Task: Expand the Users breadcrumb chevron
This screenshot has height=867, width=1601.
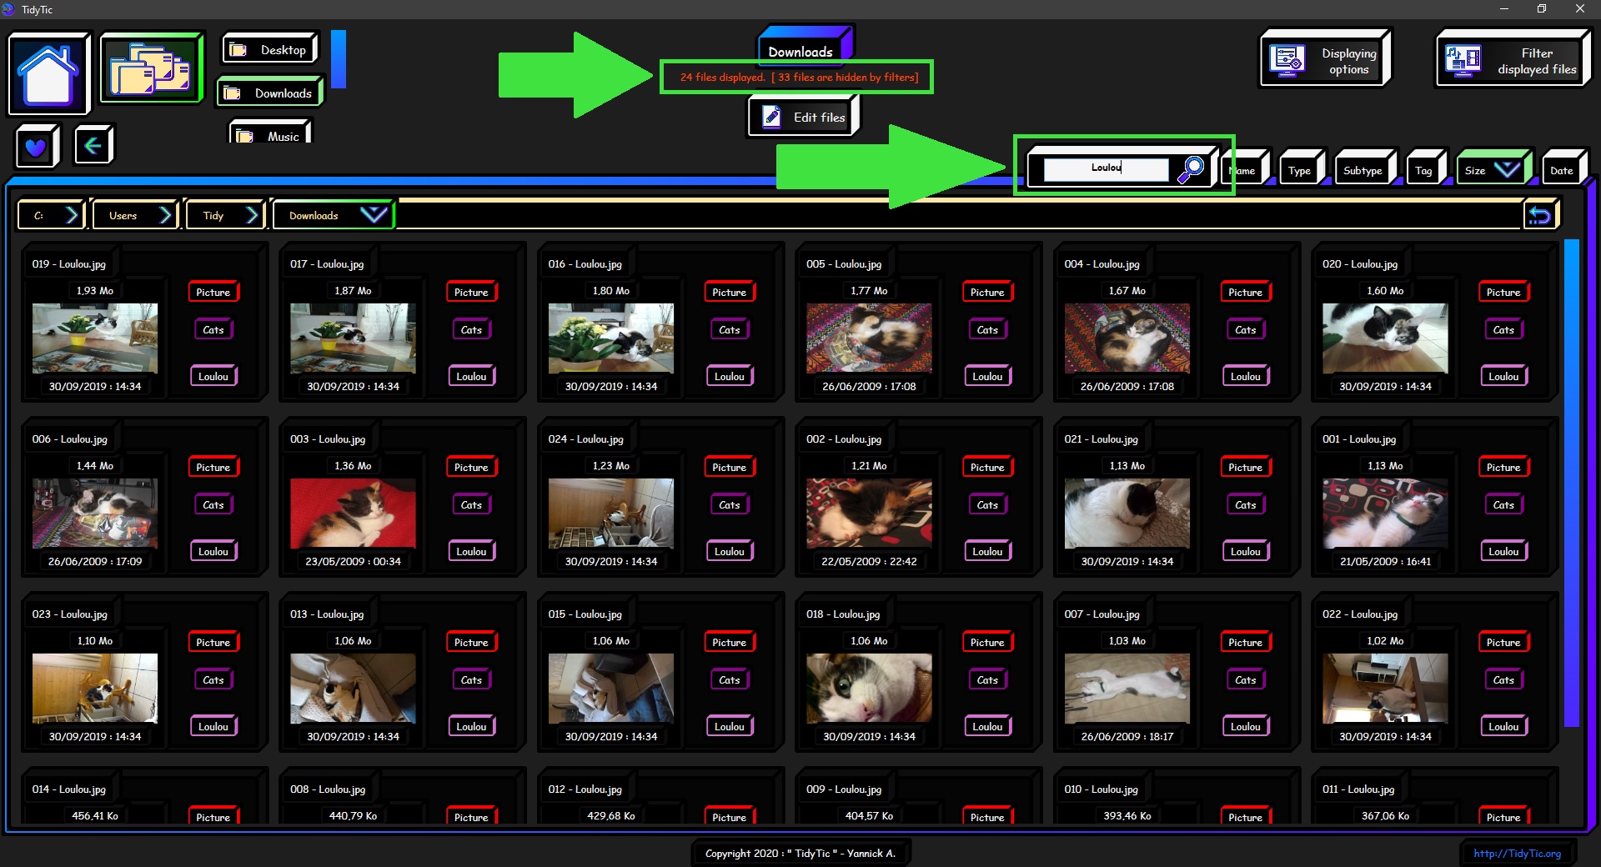Action: 166,215
